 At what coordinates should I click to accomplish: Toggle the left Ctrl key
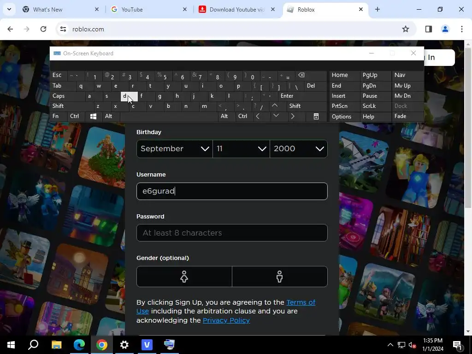[77, 116]
